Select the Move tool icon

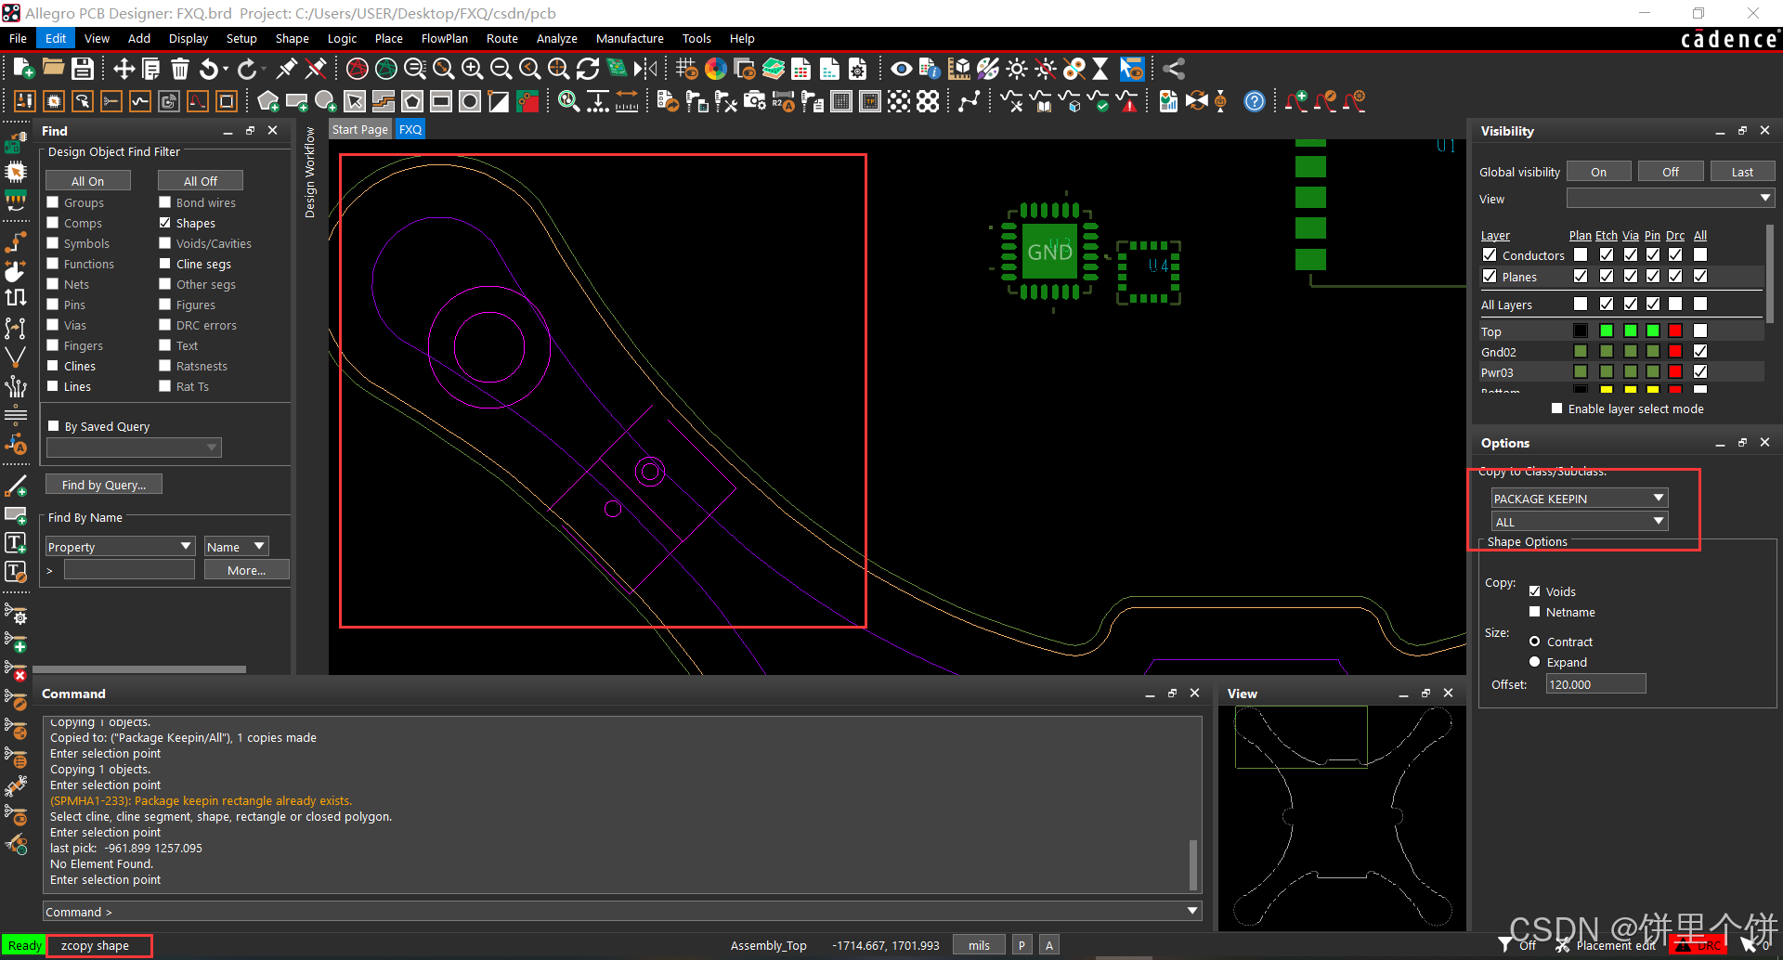[124, 69]
